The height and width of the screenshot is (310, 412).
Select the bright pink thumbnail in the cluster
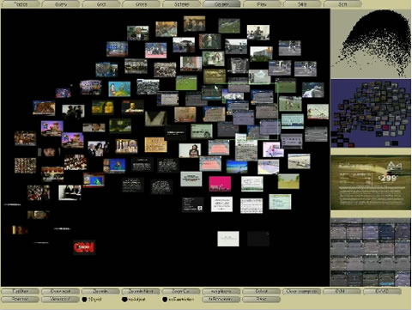pyautogui.click(x=220, y=184)
